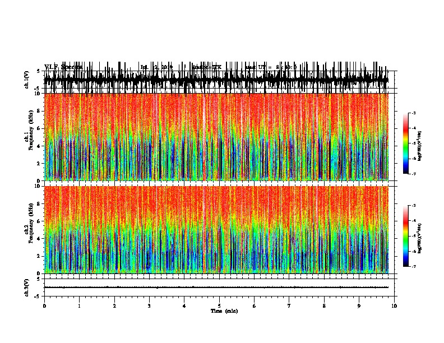Image resolution: width=444 pixels, height=343 pixels.
Task: Click the '8' kHz tick of ch.1 spectrogram
Action: (39, 111)
